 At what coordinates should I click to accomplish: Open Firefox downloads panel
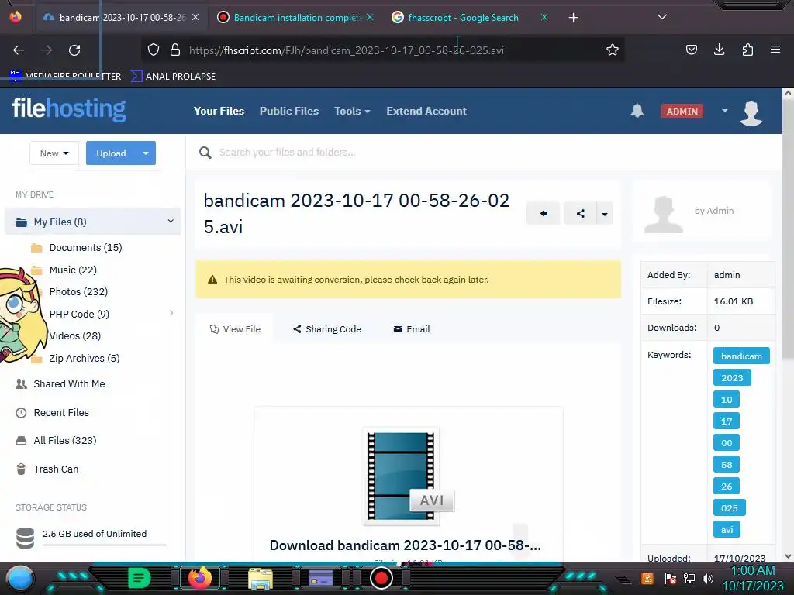[x=719, y=50]
